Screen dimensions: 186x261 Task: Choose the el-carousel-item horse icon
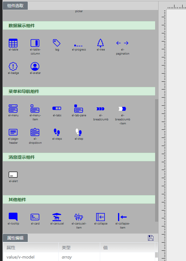[79, 217]
